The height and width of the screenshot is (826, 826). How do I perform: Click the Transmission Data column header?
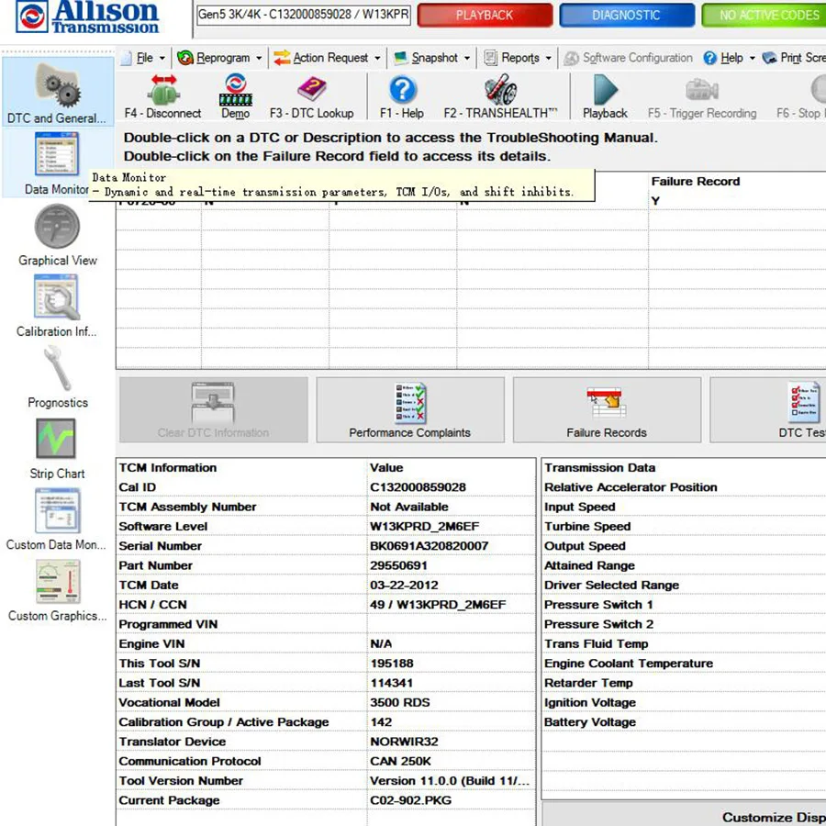[600, 468]
